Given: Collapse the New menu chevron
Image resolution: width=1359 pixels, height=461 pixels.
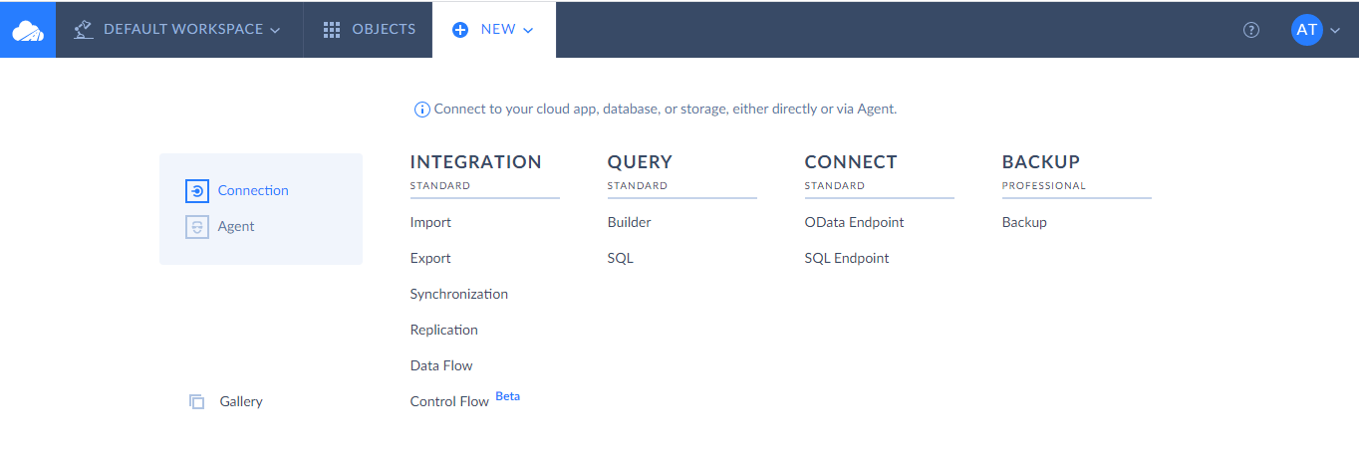Looking at the screenshot, I should (528, 30).
